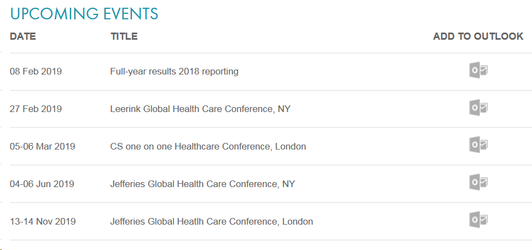Screen dimensions: 532x250
Task: Click the ADD TO OUTLOOK column header
Action: click(478, 36)
